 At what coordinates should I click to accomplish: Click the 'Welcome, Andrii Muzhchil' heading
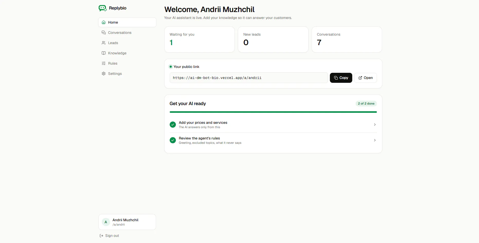coord(209,9)
